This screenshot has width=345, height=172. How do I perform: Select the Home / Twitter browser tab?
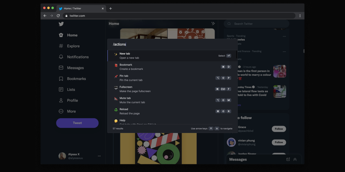point(81,8)
